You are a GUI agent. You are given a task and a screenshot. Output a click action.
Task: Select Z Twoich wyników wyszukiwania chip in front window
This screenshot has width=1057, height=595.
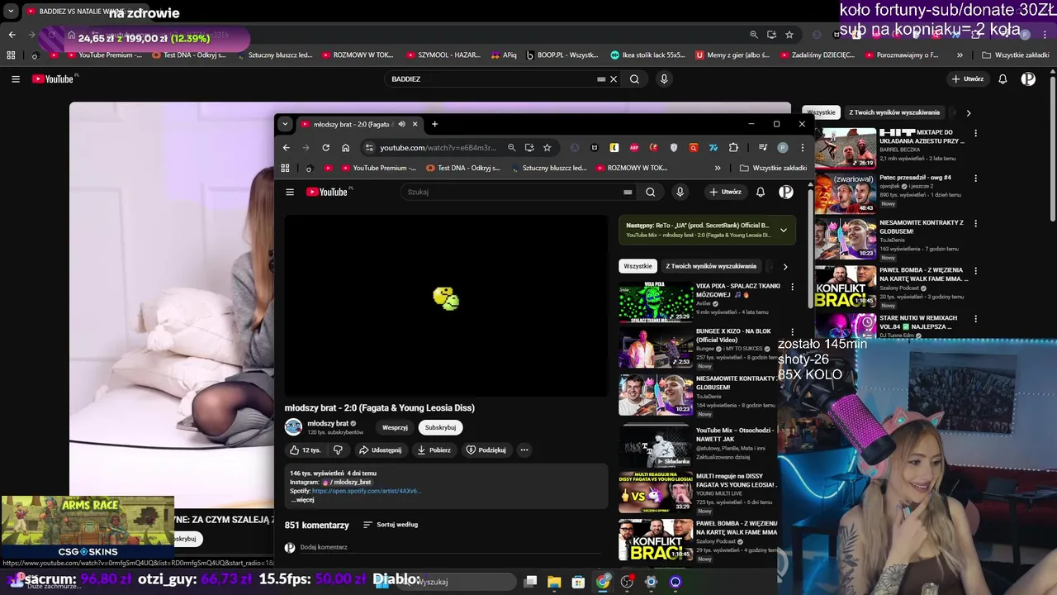point(711,266)
